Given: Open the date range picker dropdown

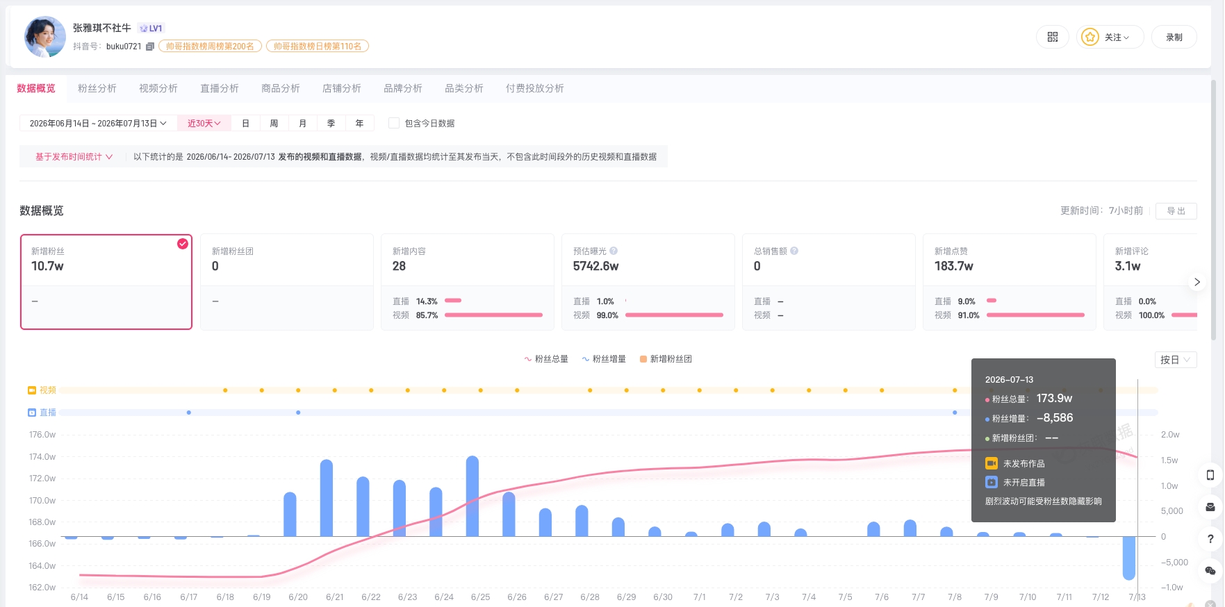Looking at the screenshot, I should pyautogui.click(x=98, y=123).
